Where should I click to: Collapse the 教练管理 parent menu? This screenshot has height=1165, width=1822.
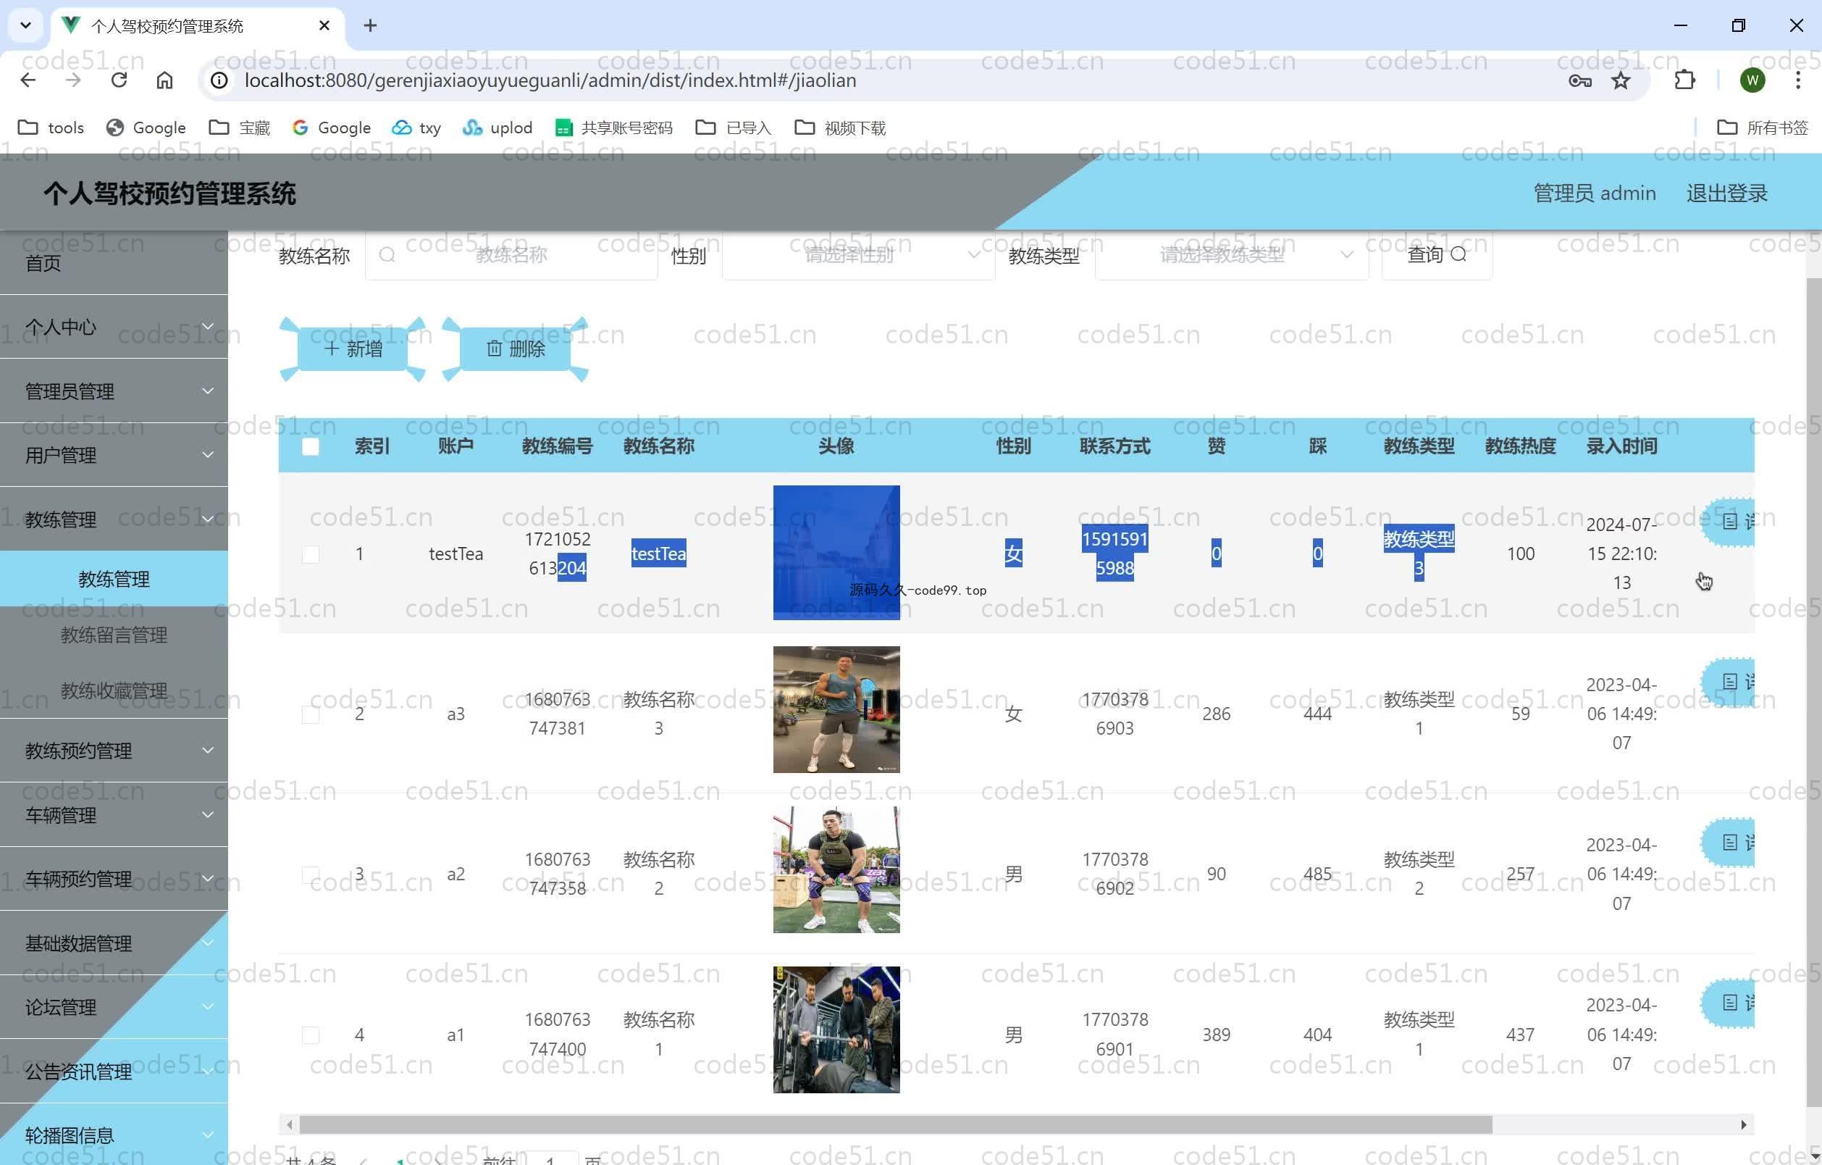114,519
